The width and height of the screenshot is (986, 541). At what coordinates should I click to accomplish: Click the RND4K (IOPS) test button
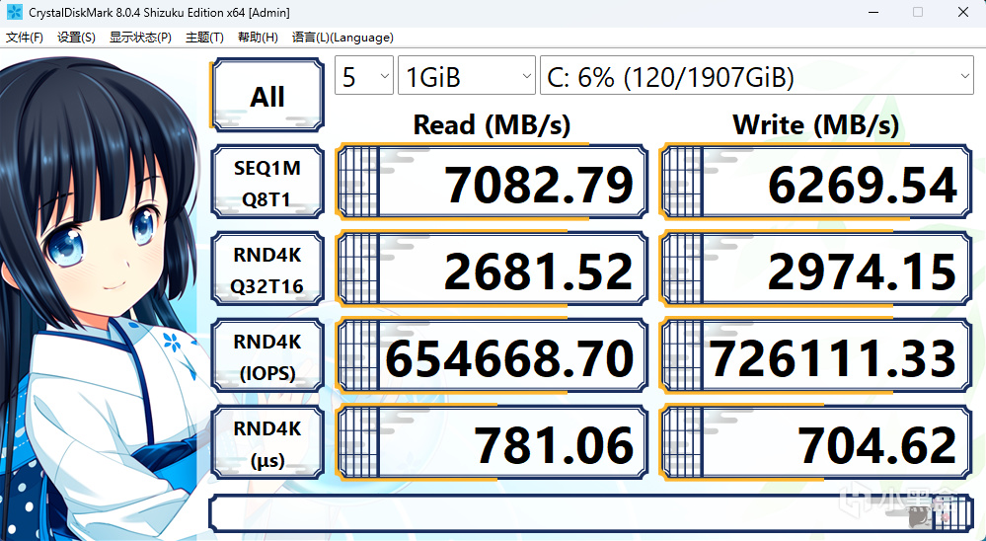coord(267,356)
